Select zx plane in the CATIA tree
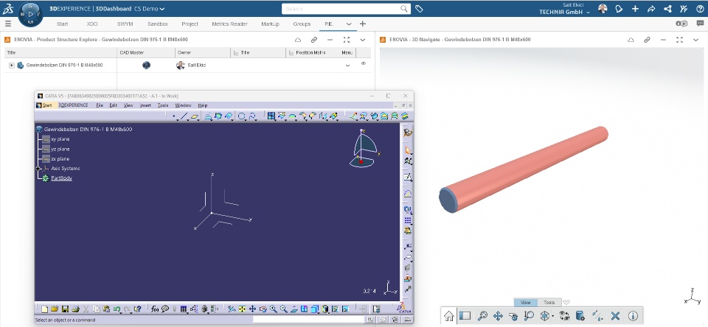 [60, 159]
